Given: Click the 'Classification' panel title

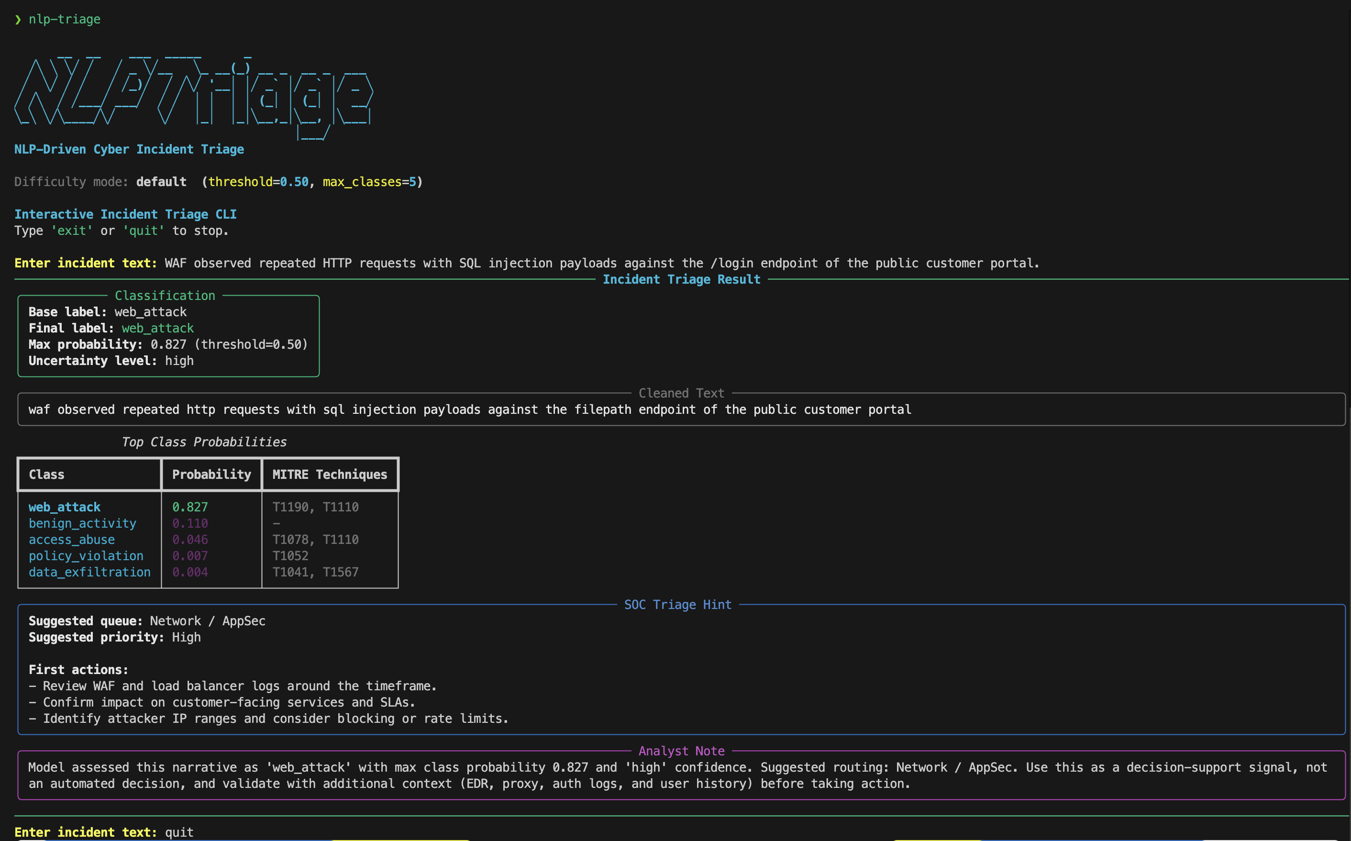Looking at the screenshot, I should 165,295.
